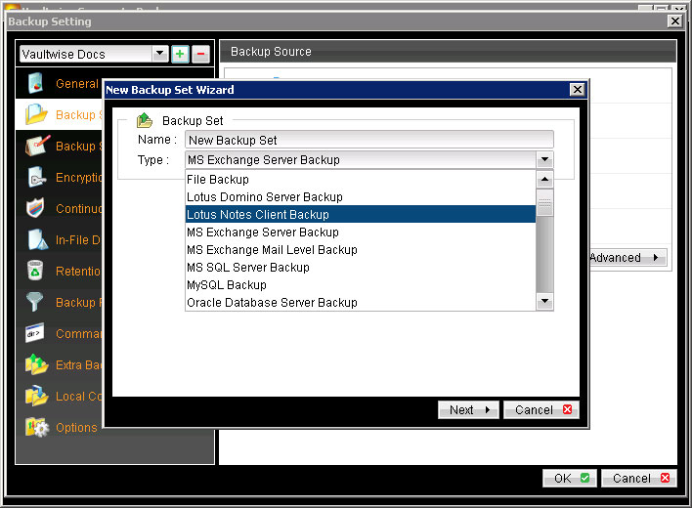This screenshot has width=692, height=508.
Task: Close the New Backup Set Wizard dialog
Action: click(577, 90)
